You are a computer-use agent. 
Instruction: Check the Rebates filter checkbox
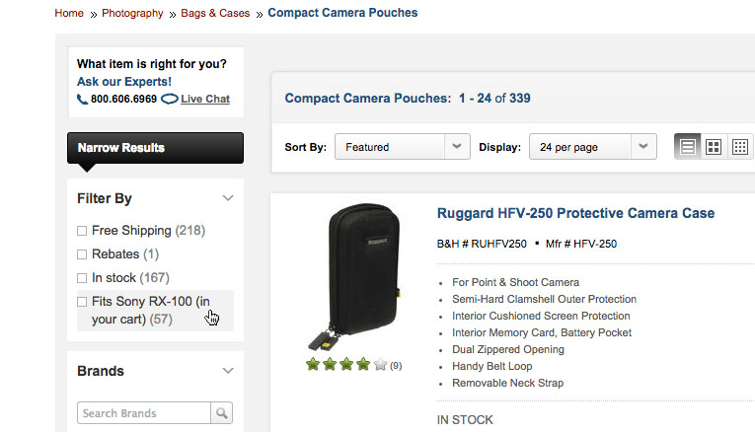click(82, 254)
